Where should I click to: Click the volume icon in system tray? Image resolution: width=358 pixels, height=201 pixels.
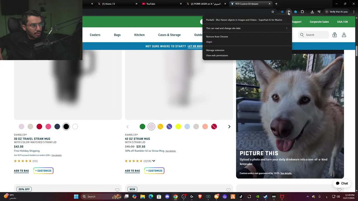pyautogui.click(x=338, y=197)
